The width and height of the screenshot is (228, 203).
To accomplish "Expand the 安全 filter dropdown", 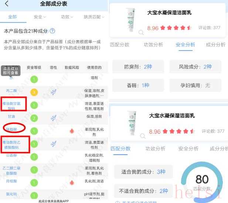I will (40, 17).
